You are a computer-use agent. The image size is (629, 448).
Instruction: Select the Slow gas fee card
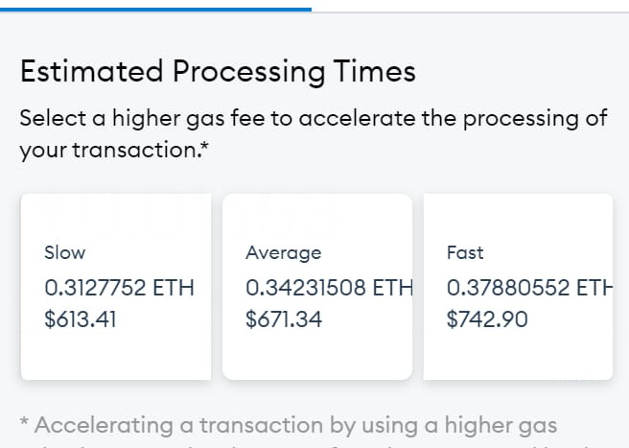tap(116, 287)
